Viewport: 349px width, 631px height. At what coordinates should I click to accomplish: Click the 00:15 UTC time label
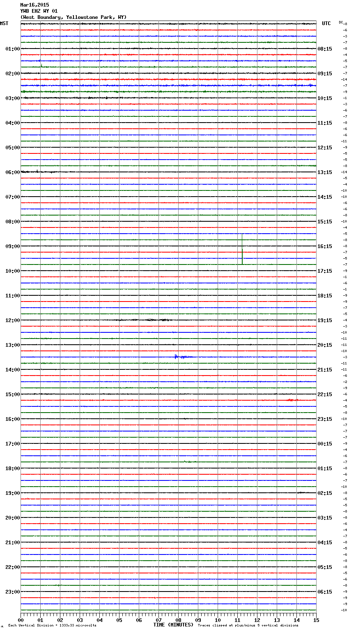pos(325,444)
